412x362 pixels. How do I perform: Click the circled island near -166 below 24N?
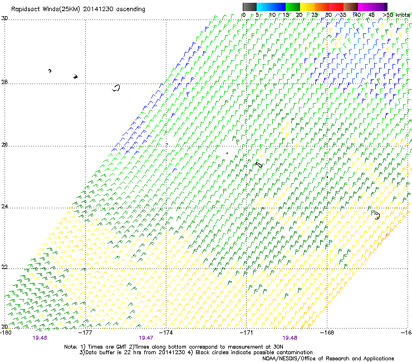376,215
